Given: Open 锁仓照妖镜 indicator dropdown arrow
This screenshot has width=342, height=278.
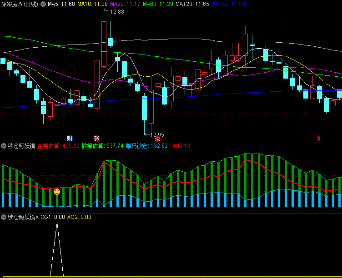Looking at the screenshot, I should pyautogui.click(x=4, y=146).
